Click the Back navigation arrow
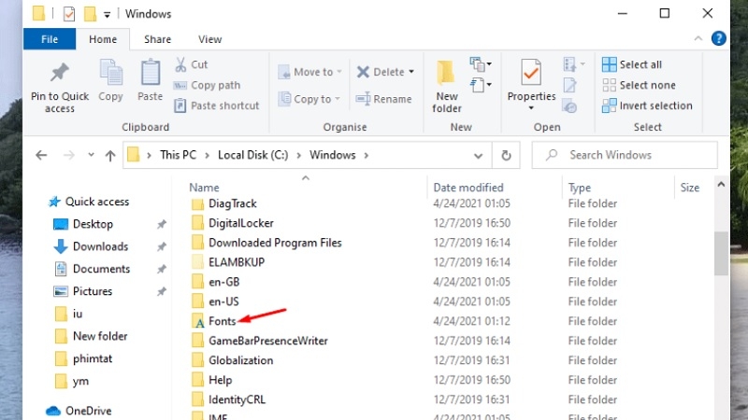This screenshot has width=748, height=420. coord(41,155)
